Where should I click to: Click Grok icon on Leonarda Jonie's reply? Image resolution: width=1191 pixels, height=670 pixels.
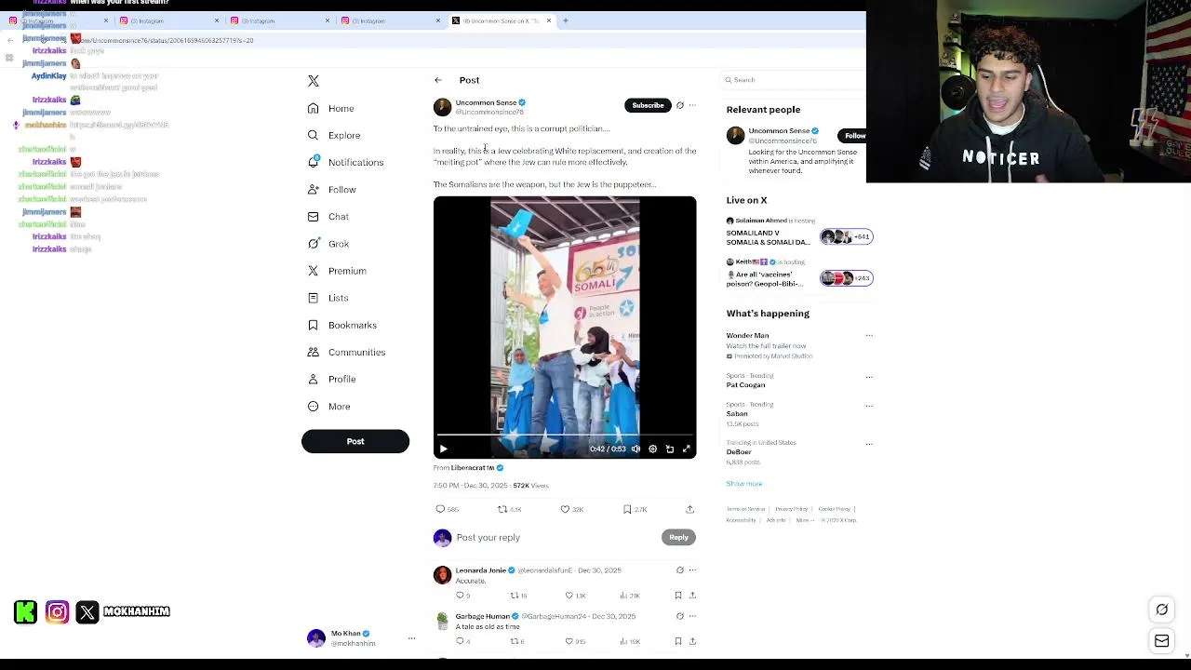[x=680, y=570]
